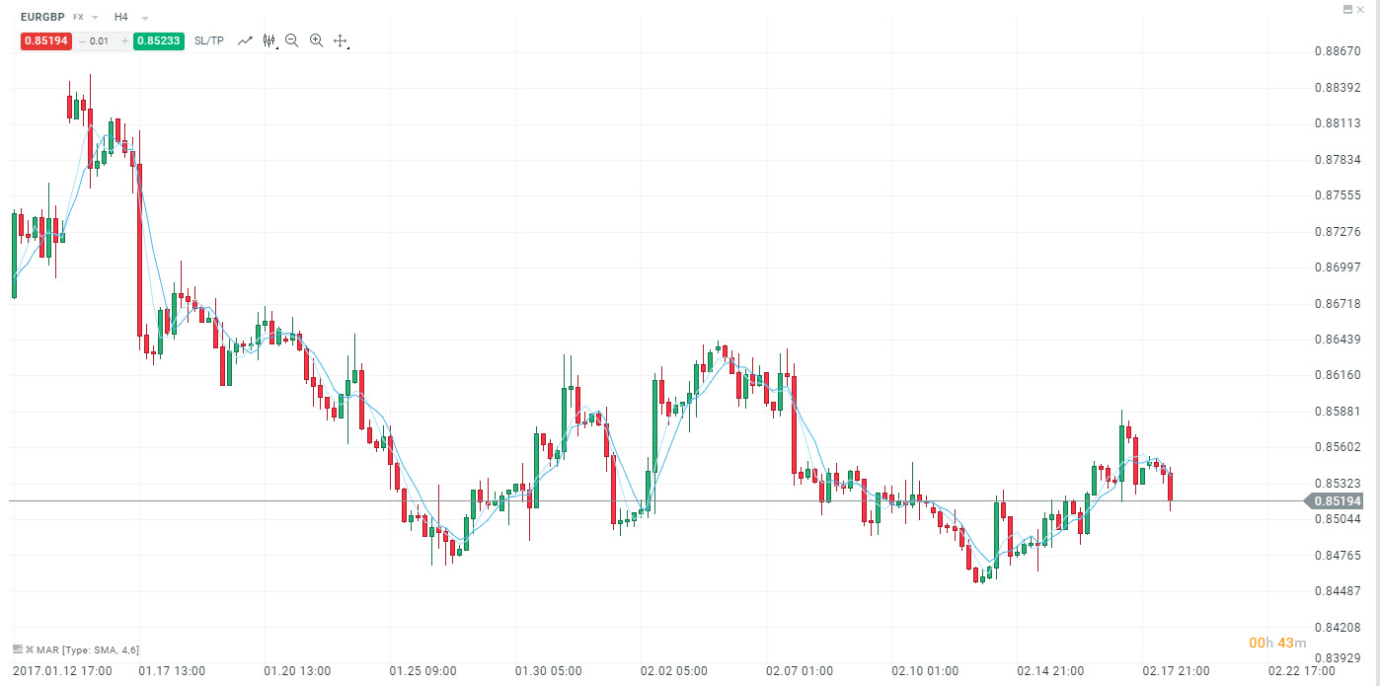Click the MAR [Type: SMA, 4,6] label
Viewport: 1380px width, 686px height.
pos(87,648)
